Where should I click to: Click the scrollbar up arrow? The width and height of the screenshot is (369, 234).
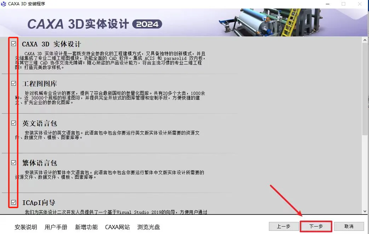(365, 40)
